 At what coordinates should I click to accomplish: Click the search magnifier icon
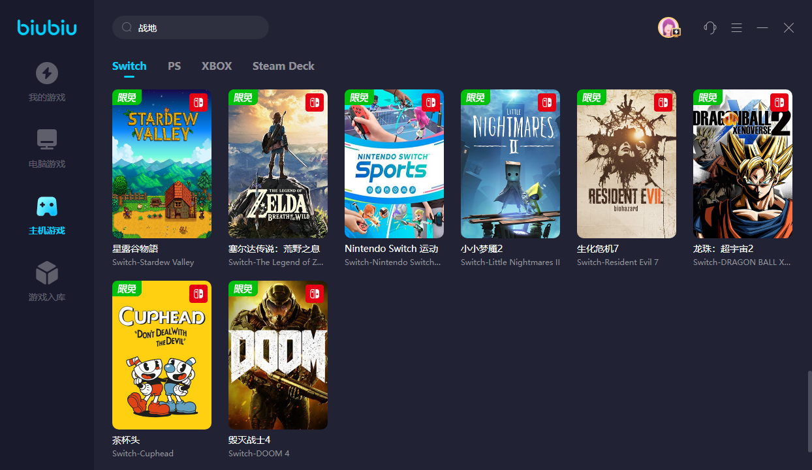click(x=127, y=27)
